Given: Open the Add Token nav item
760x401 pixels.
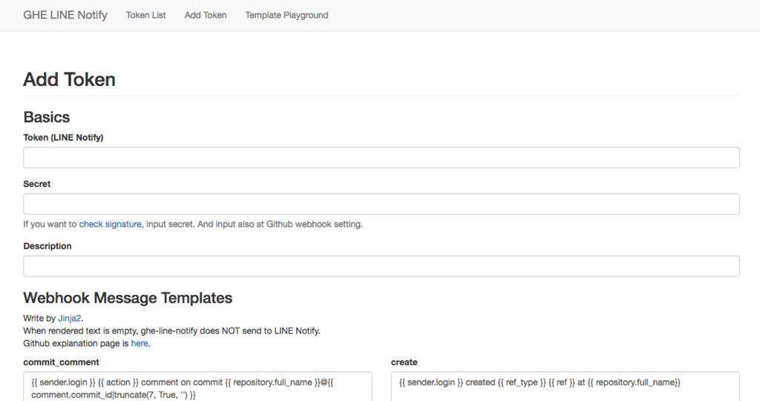Looking at the screenshot, I should (x=206, y=15).
